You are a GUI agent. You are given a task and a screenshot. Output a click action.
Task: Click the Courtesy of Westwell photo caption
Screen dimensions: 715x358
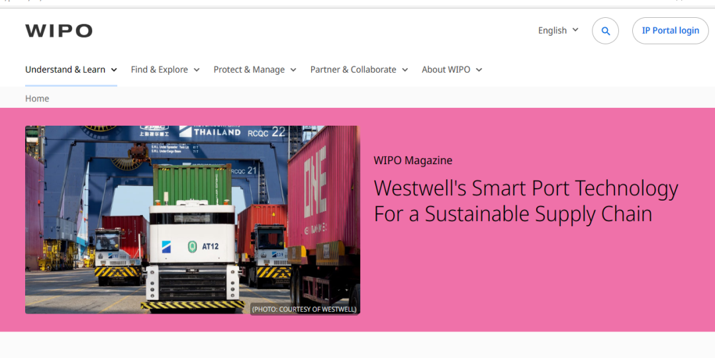(304, 309)
